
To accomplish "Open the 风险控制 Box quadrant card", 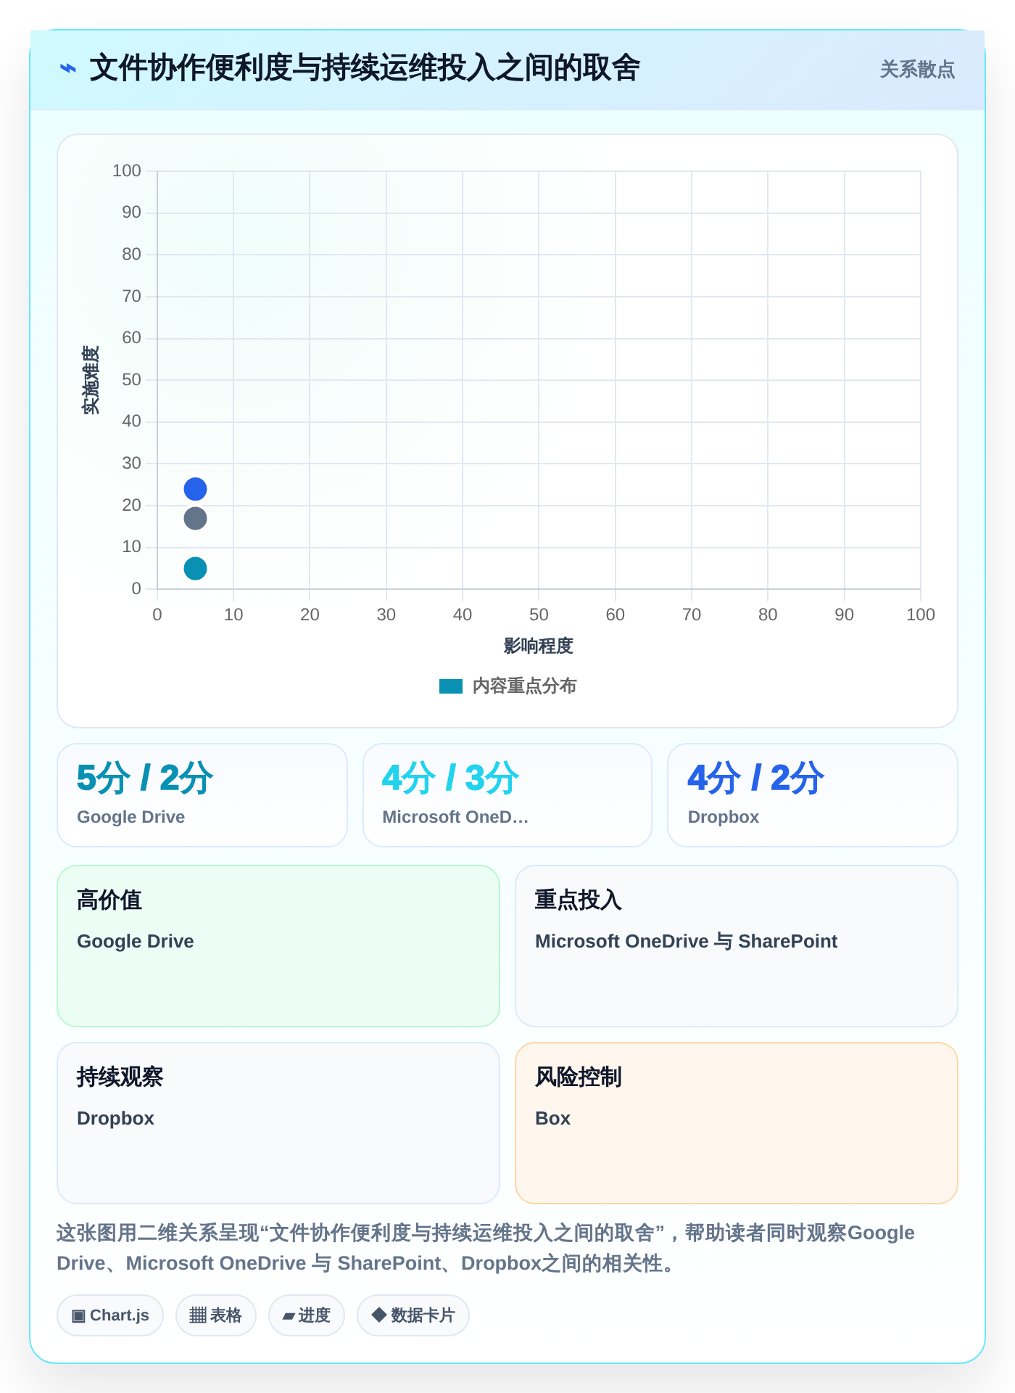I will tap(737, 1123).
